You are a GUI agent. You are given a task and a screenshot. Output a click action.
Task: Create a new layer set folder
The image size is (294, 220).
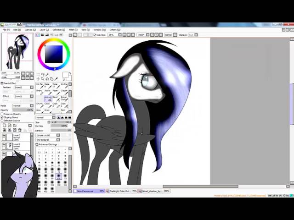pyautogui.click(x=15, y=125)
